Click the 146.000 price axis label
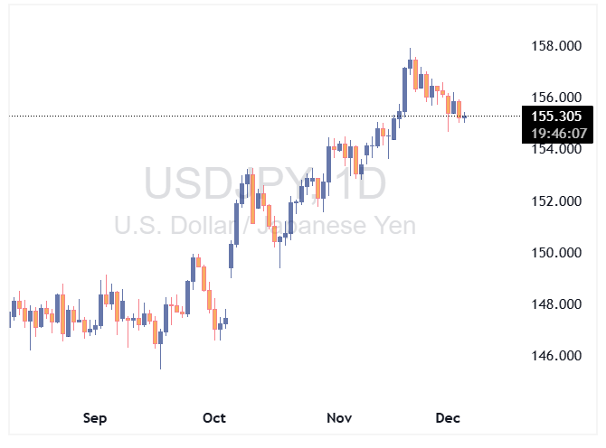 (x=555, y=356)
